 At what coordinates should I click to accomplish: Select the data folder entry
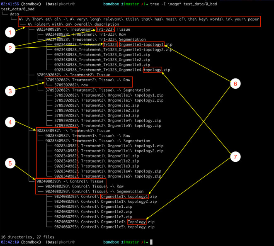15,14
